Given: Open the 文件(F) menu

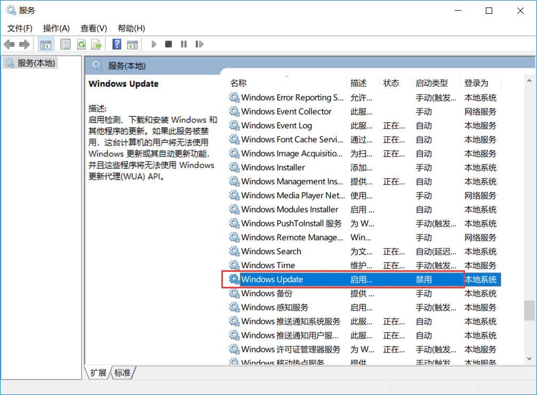Looking at the screenshot, I should pos(20,28).
